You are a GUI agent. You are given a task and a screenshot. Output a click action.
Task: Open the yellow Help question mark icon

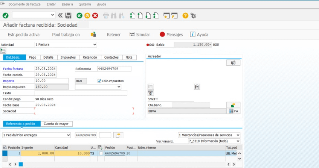[x=185, y=15]
